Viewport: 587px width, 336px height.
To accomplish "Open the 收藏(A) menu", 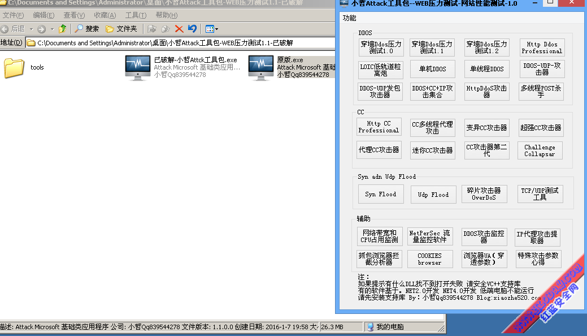I will tap(105, 15).
